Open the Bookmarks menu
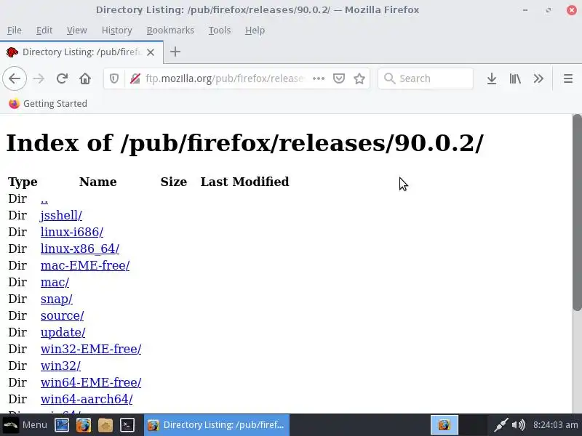 [170, 30]
